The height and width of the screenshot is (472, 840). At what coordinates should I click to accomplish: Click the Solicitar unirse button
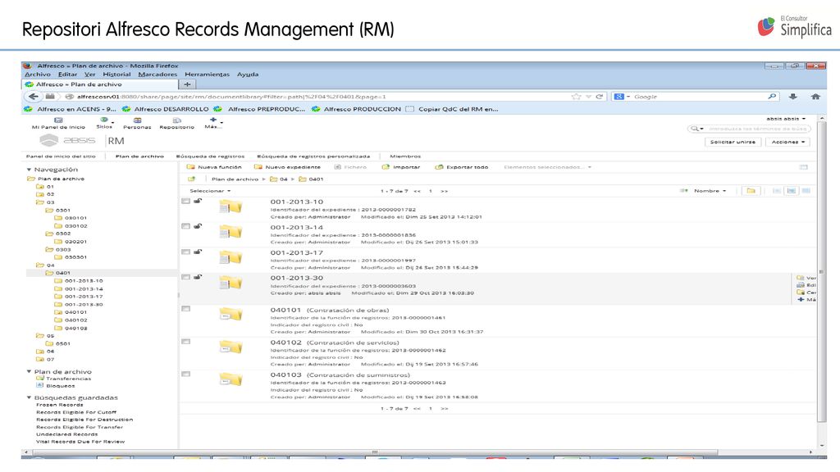click(733, 142)
